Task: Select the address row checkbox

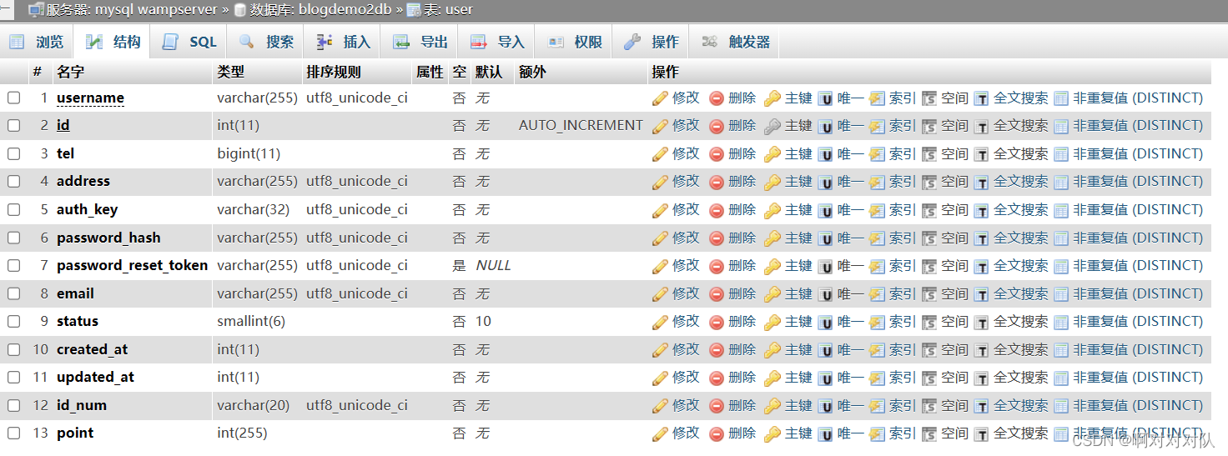Action: (x=14, y=182)
